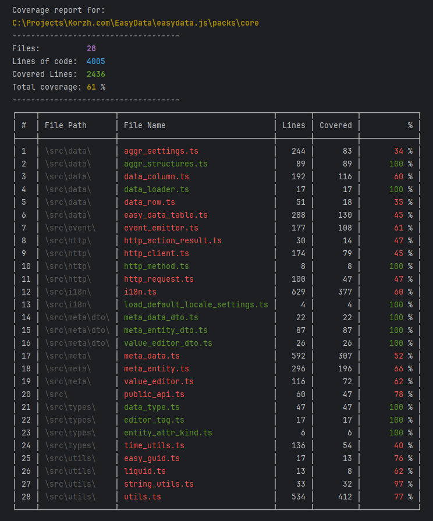Click the 196 covered value for meta_entity.ts
This screenshot has height=521, width=433.
(345, 368)
